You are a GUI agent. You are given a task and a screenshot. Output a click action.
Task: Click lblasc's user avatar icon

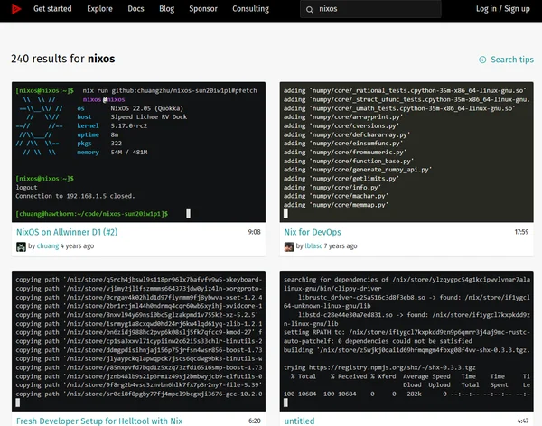point(289,246)
